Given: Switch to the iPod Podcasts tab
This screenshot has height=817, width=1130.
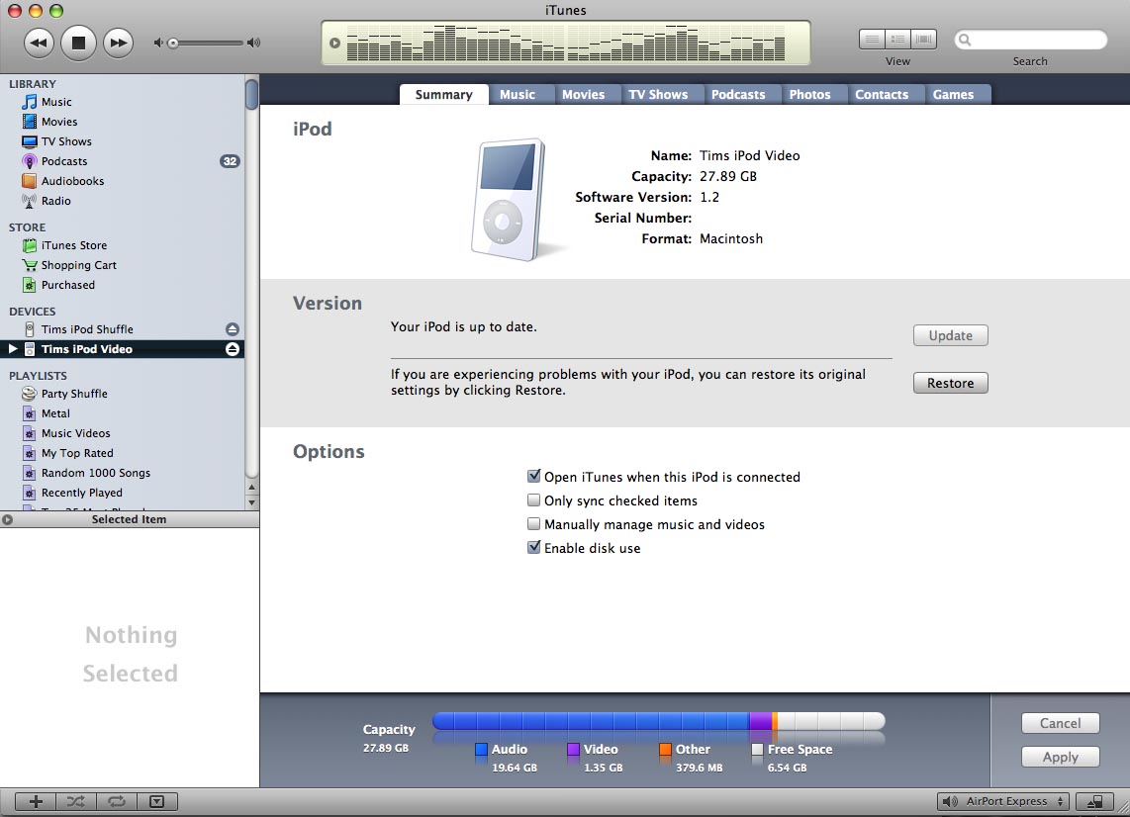Looking at the screenshot, I should tap(738, 94).
